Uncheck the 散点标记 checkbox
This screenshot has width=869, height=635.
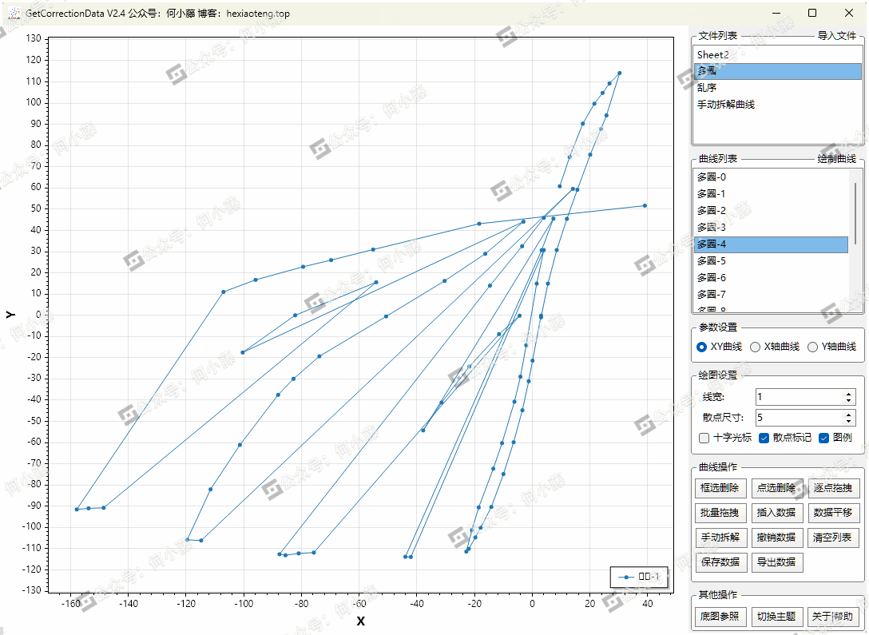[x=764, y=438]
